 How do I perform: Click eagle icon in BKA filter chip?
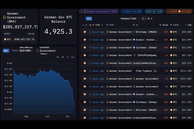85,11
